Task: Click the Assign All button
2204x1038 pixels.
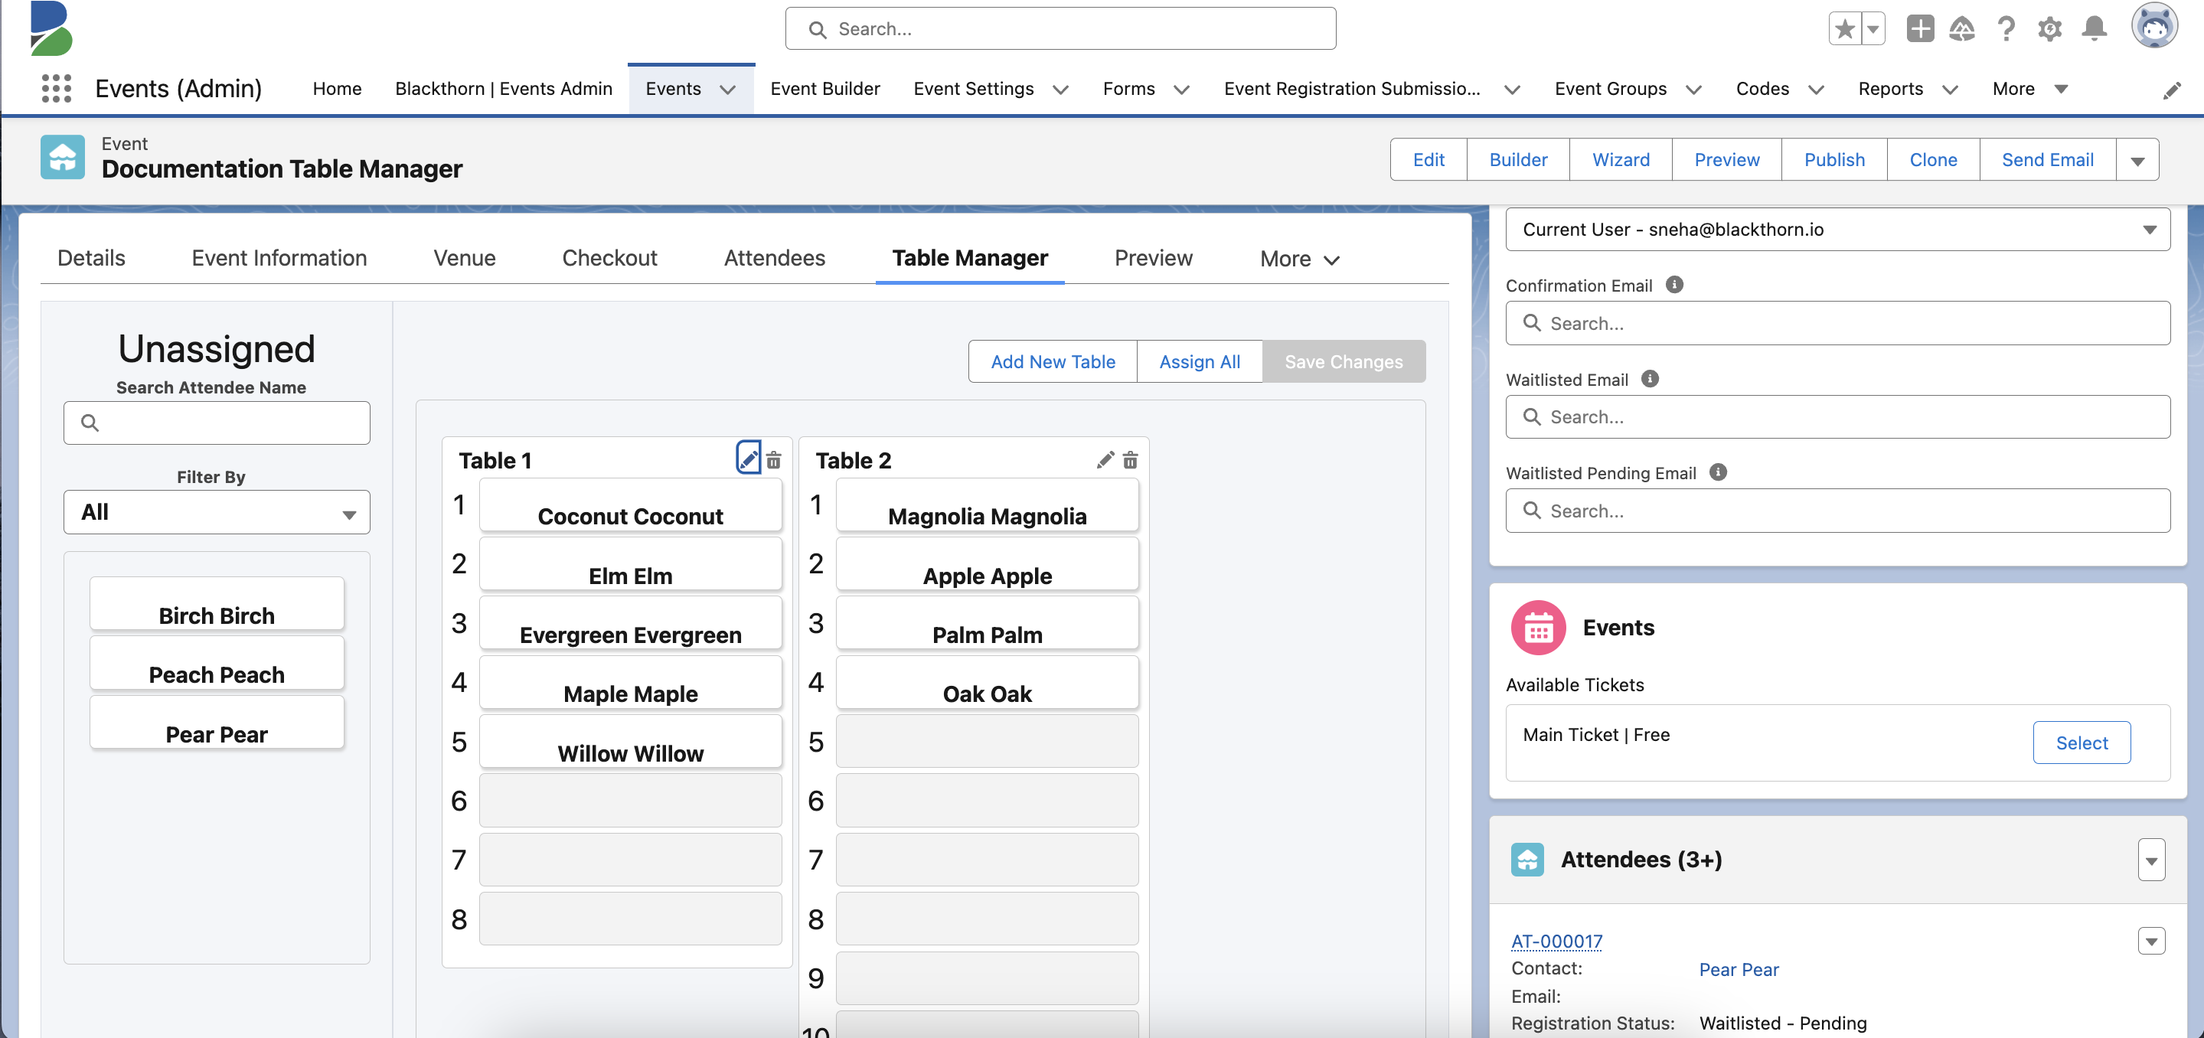Action: click(x=1199, y=362)
